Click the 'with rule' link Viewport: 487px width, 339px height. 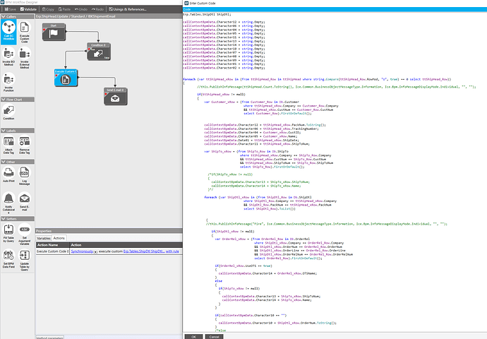(172, 251)
